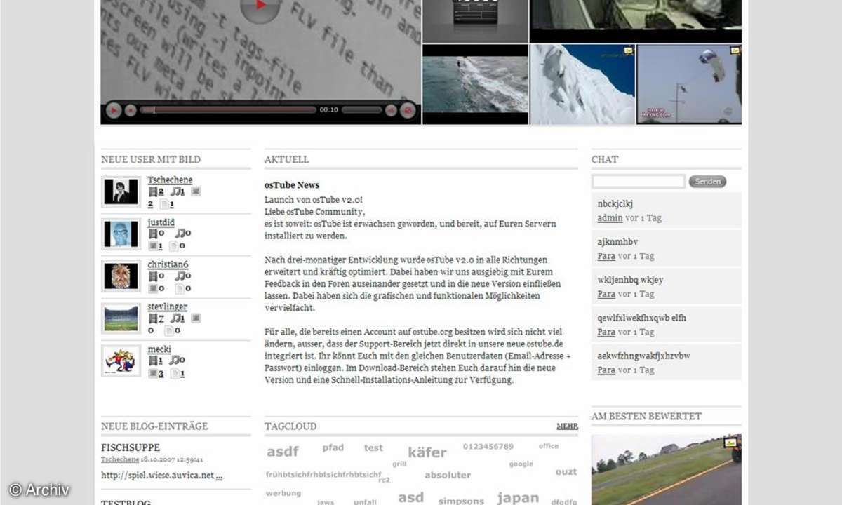Click the video film icon for christian6
Viewport: 842px width, 505px height.
tap(153, 276)
